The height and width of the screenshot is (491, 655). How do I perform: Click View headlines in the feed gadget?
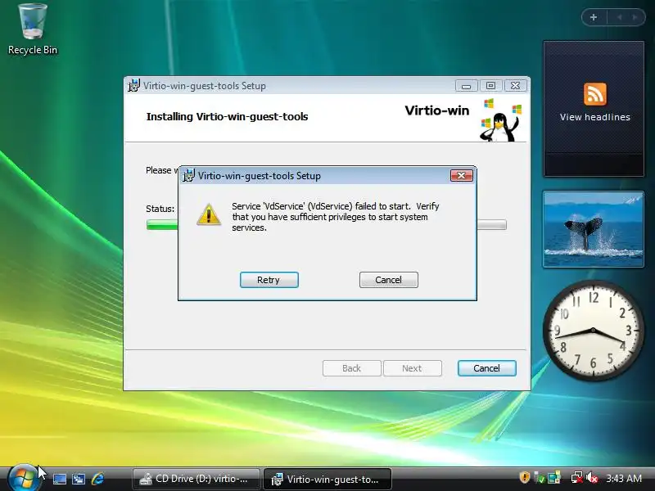pyautogui.click(x=595, y=117)
